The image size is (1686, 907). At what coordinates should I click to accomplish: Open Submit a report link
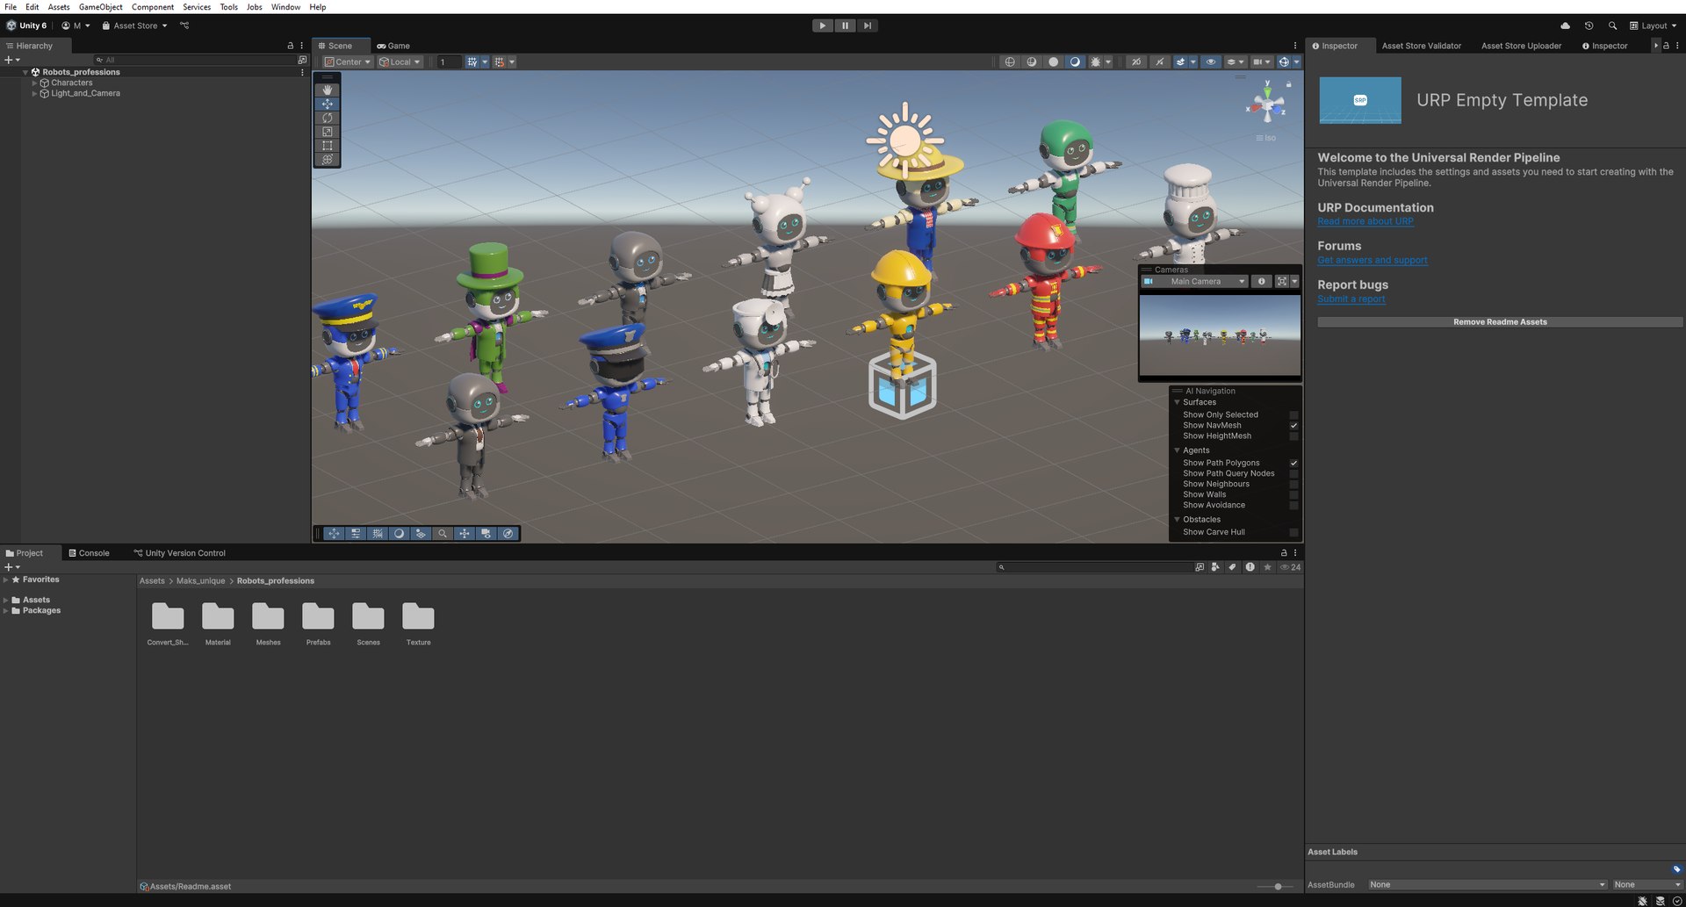coord(1351,299)
